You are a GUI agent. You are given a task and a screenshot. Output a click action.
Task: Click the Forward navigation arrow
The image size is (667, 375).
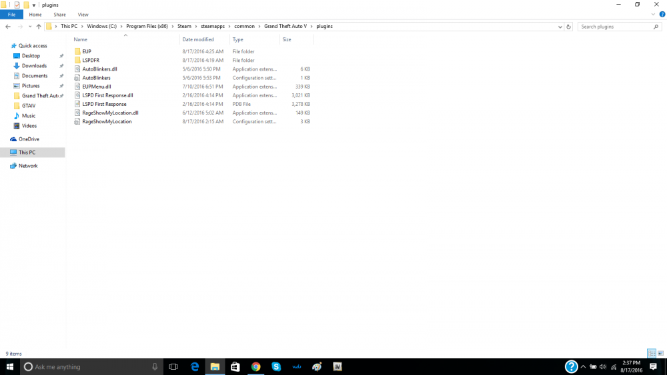(19, 27)
